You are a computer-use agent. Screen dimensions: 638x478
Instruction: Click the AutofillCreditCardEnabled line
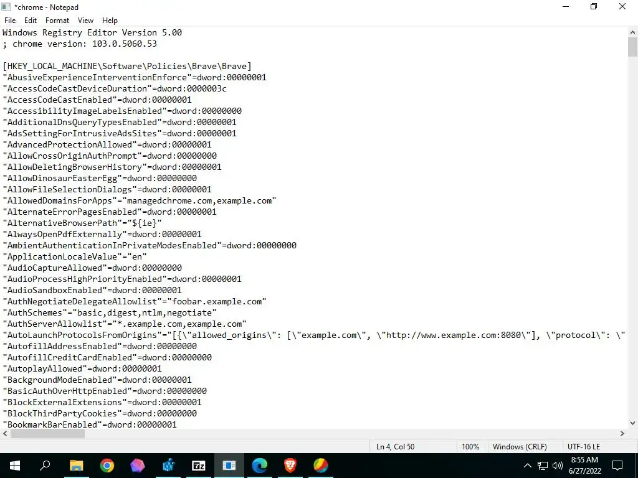107,358
